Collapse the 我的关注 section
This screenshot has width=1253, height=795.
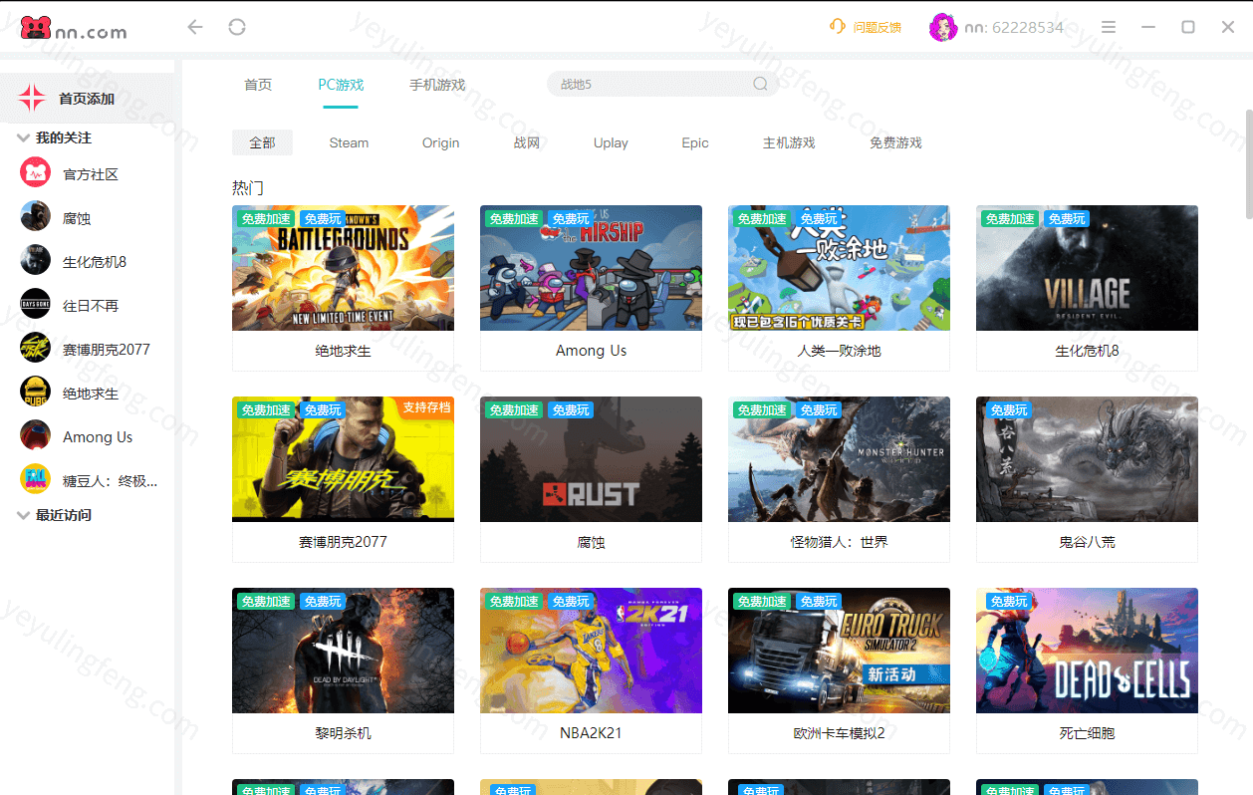tap(24, 137)
